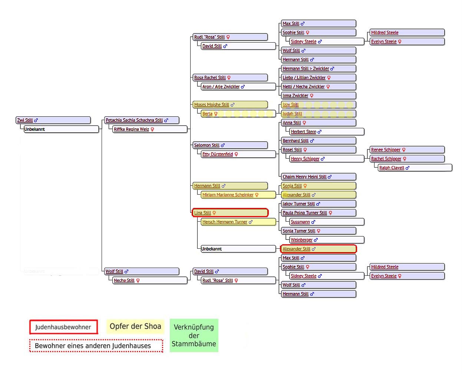The width and height of the screenshot is (462, 374).
Task: Click the female symbol next to Etty Dürstenfeld
Action: 236,154
